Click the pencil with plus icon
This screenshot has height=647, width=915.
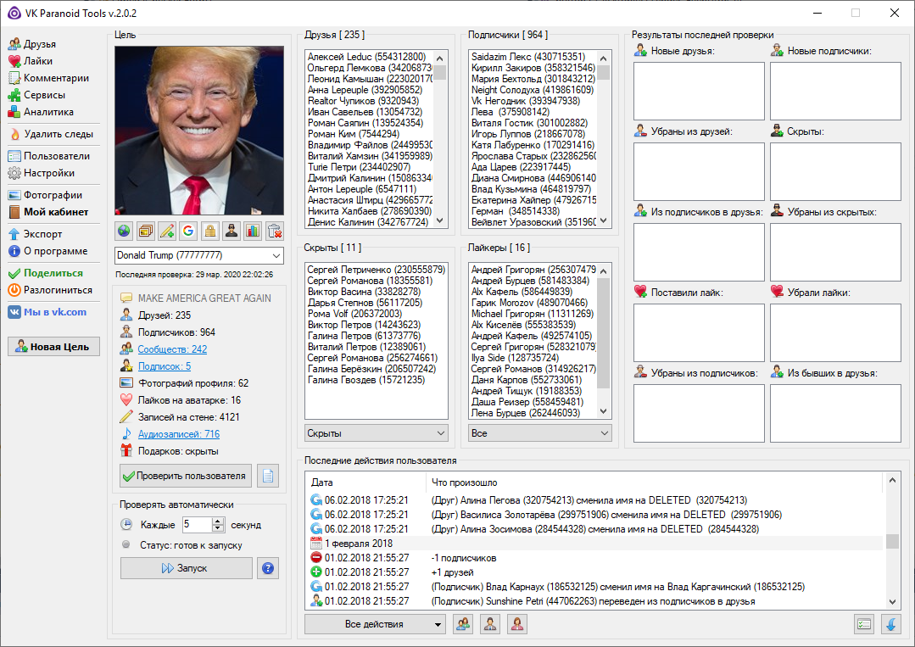pos(167,231)
